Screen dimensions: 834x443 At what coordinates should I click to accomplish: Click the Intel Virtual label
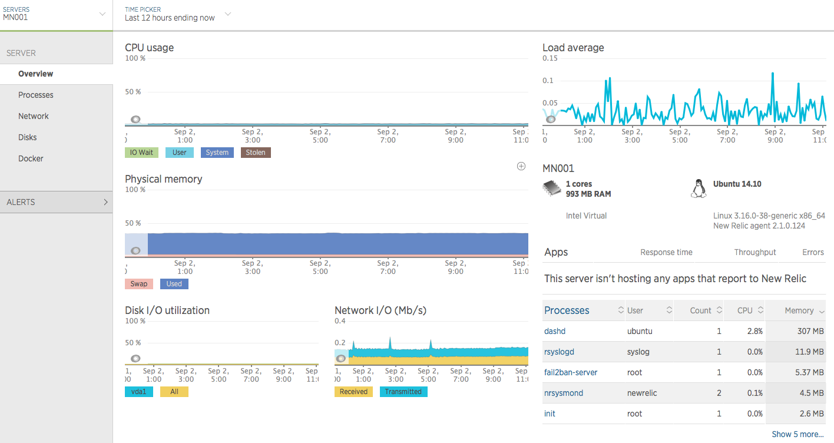(x=586, y=216)
